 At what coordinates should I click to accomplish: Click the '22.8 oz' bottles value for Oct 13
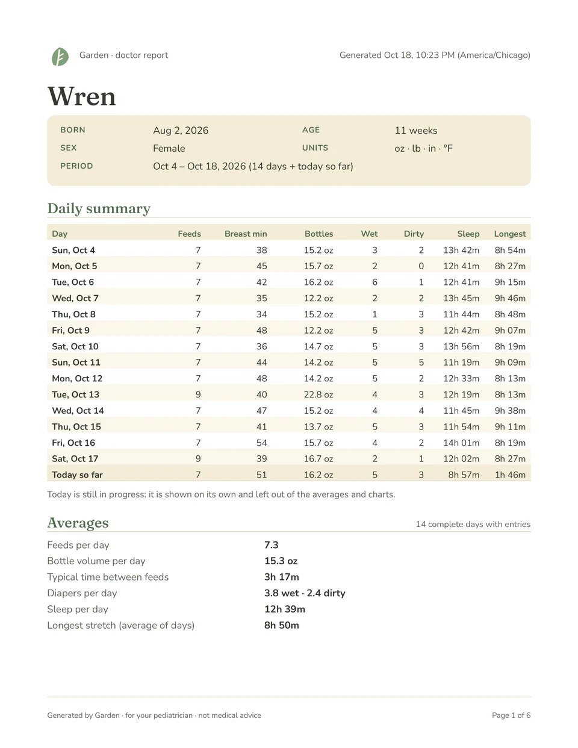click(x=319, y=394)
